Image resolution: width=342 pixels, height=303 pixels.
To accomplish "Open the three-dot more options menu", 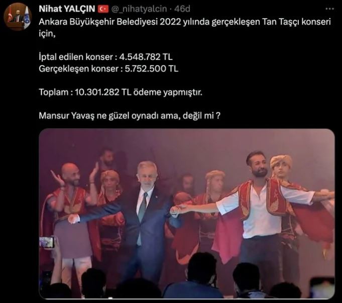I will pyautogui.click(x=330, y=9).
